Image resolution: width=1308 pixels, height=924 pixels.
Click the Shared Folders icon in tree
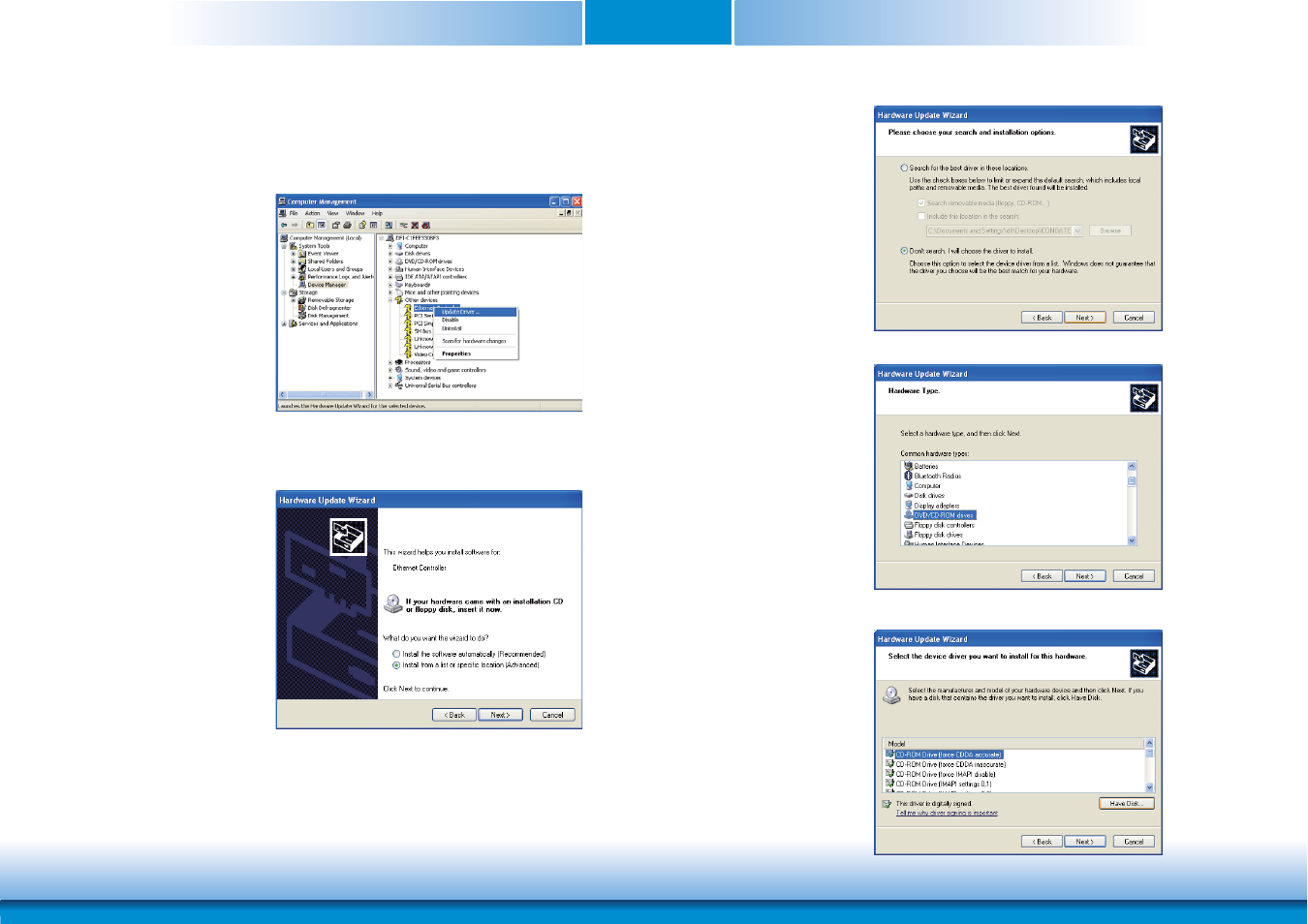click(302, 262)
